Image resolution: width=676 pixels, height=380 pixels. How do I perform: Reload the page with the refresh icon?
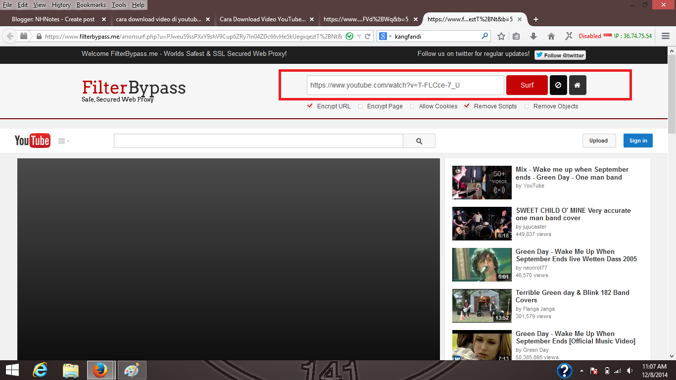pyautogui.click(x=368, y=36)
